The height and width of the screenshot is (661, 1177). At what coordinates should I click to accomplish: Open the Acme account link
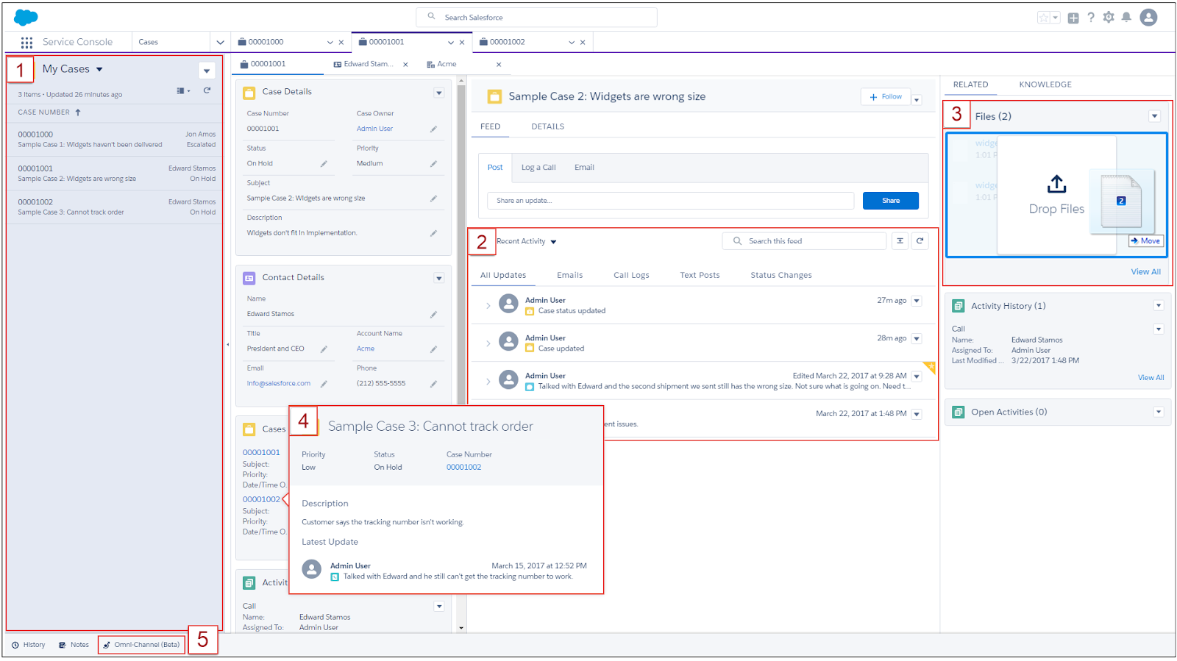tap(366, 349)
